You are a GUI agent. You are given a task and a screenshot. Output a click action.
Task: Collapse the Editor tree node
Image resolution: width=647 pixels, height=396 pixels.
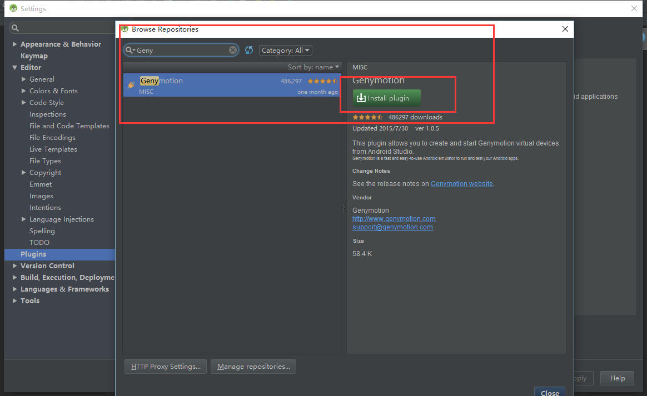(x=14, y=67)
